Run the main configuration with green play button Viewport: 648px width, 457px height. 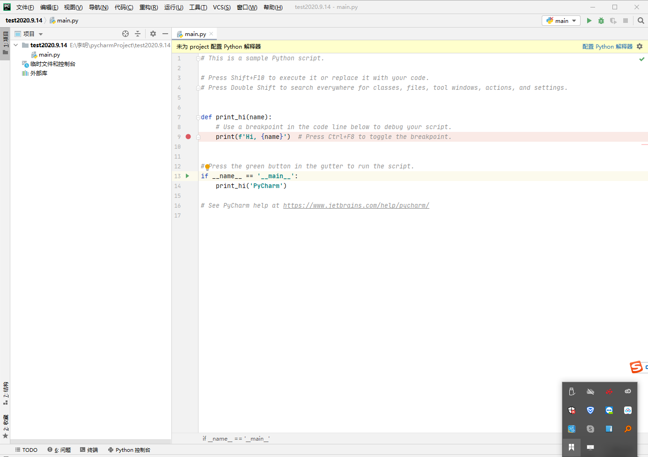coord(589,21)
